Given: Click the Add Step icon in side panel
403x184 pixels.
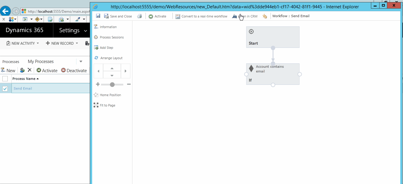Looking at the screenshot, I should coord(96,48).
